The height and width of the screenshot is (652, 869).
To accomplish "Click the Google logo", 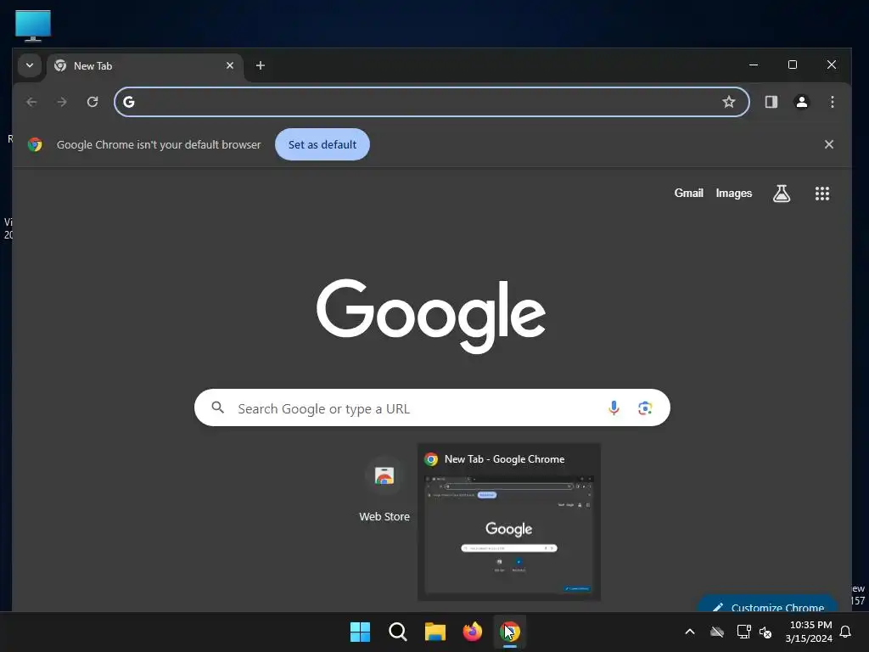I will tap(431, 316).
